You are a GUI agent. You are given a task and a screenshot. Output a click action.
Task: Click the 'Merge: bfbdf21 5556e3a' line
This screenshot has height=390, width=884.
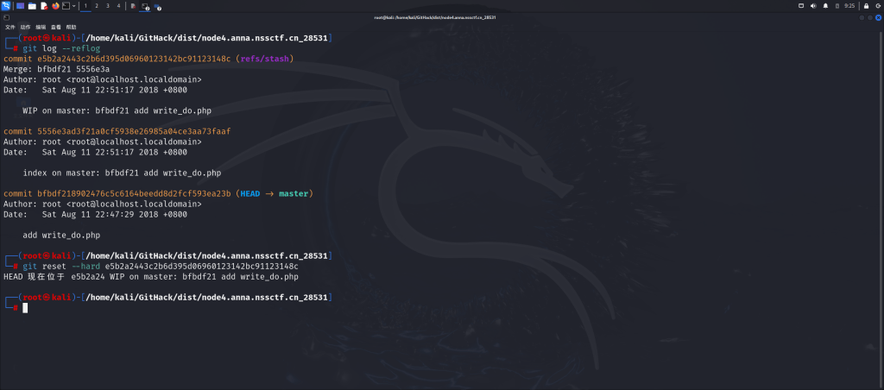[56, 69]
